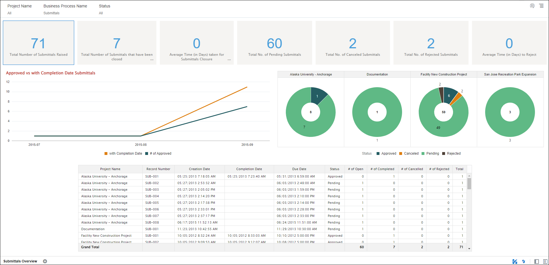Click the data refresh icon at top right
Screen dimensions: 549x265
tap(532, 6)
